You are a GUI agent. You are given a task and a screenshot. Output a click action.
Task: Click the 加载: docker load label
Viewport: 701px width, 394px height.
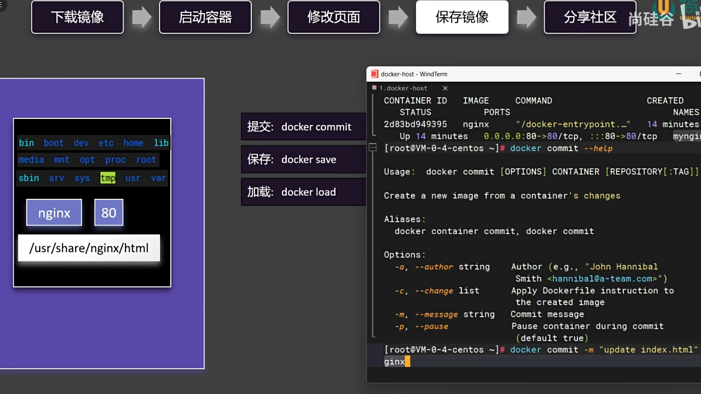click(x=303, y=192)
